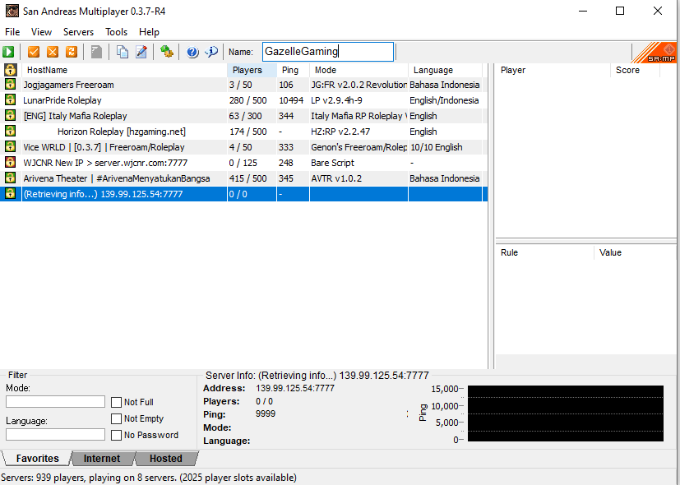This screenshot has width=680, height=485.
Task: Click lock icon beside LunarPride Roleplay
Action: coord(11,100)
